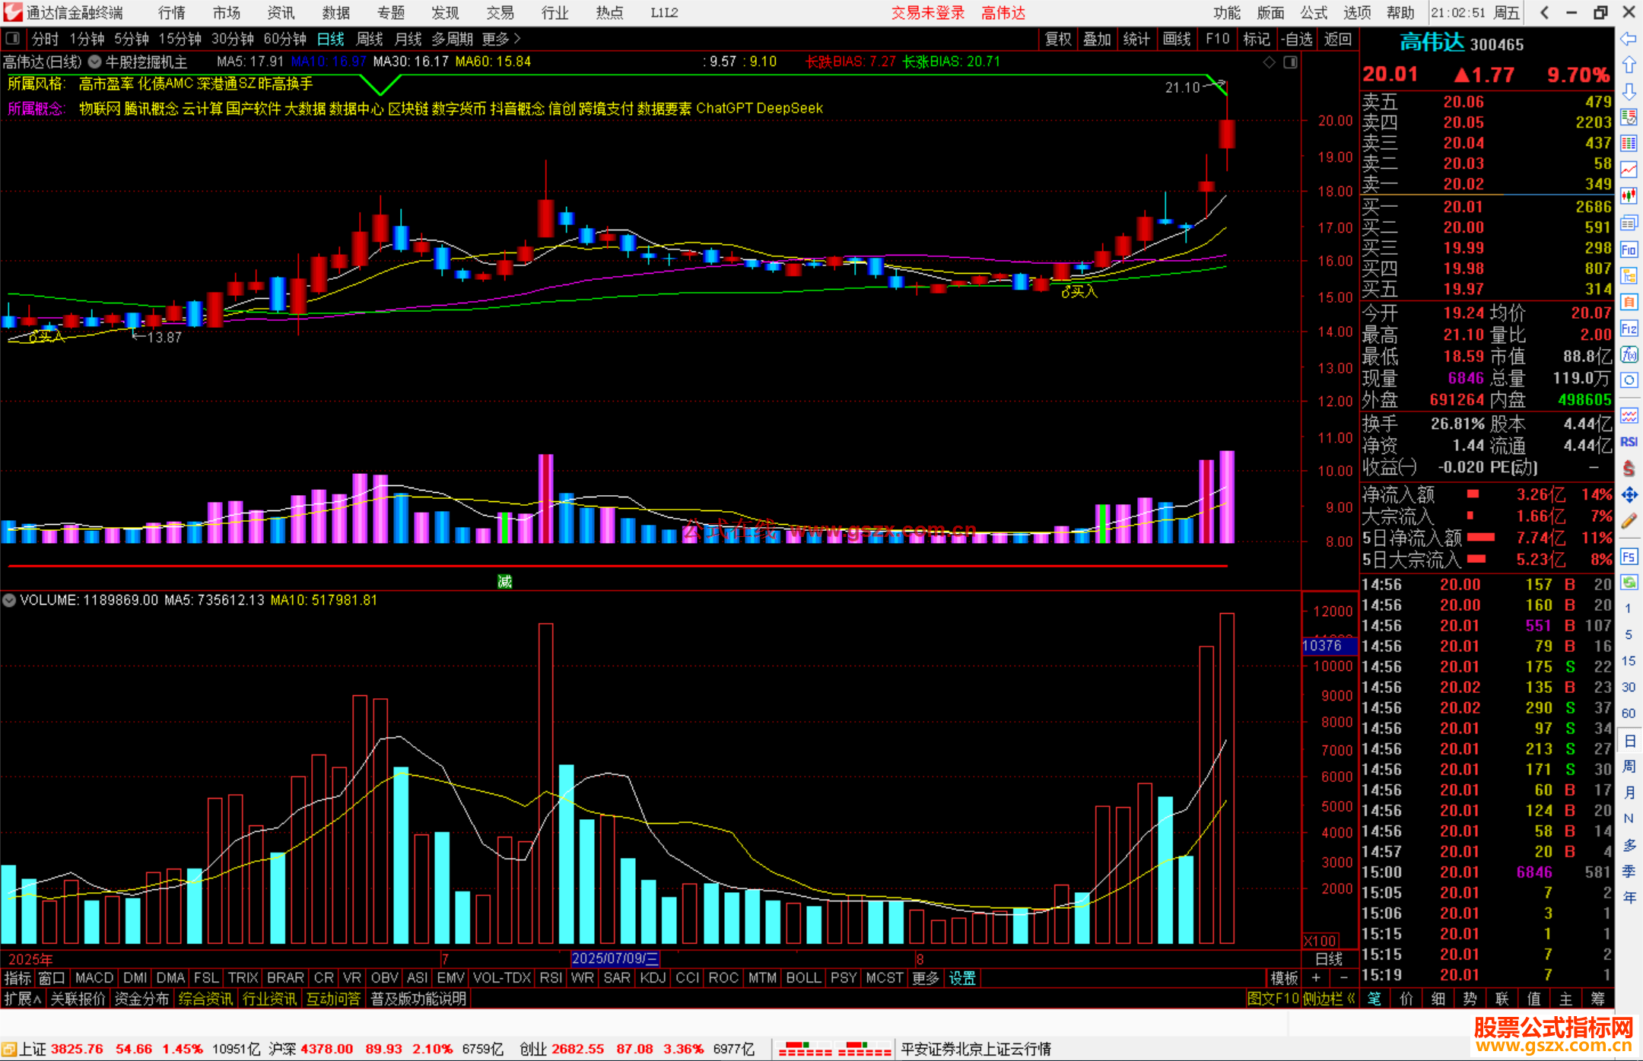Open the line trend chart sidebar icon
Viewport: 1643px width, 1061px height.
[1629, 170]
